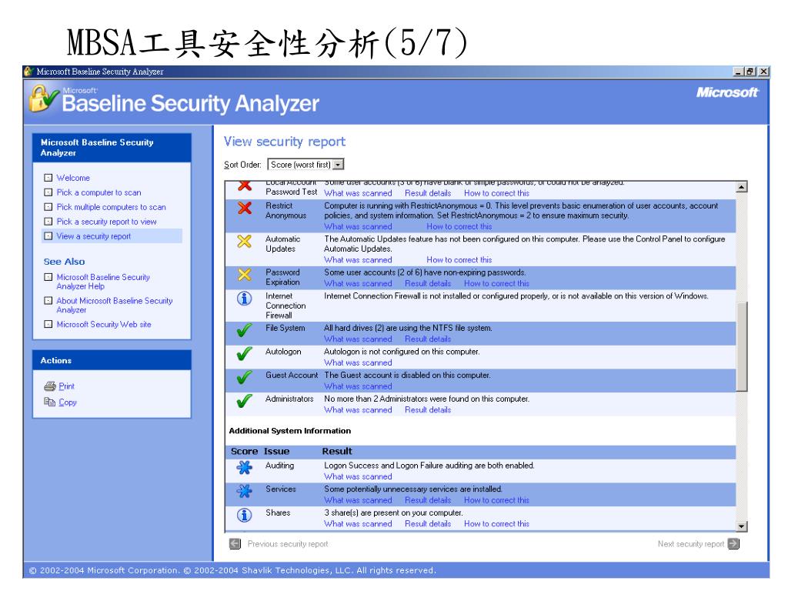Click the red X icon for Restrict Anonymous
The height and width of the screenshot is (591, 788).
click(245, 208)
